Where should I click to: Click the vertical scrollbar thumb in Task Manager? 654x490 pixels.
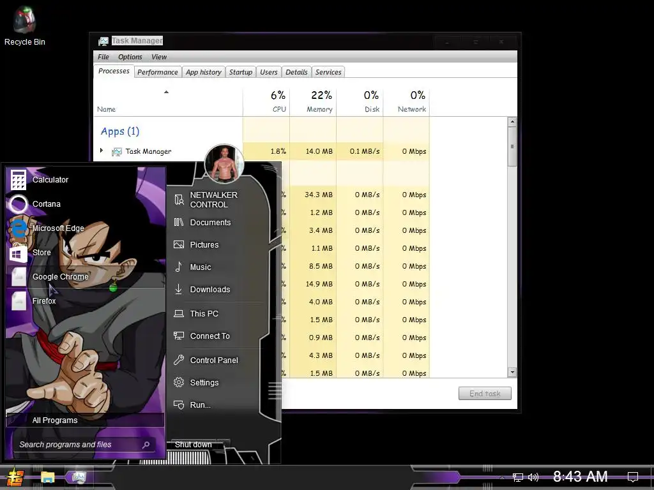pos(512,146)
